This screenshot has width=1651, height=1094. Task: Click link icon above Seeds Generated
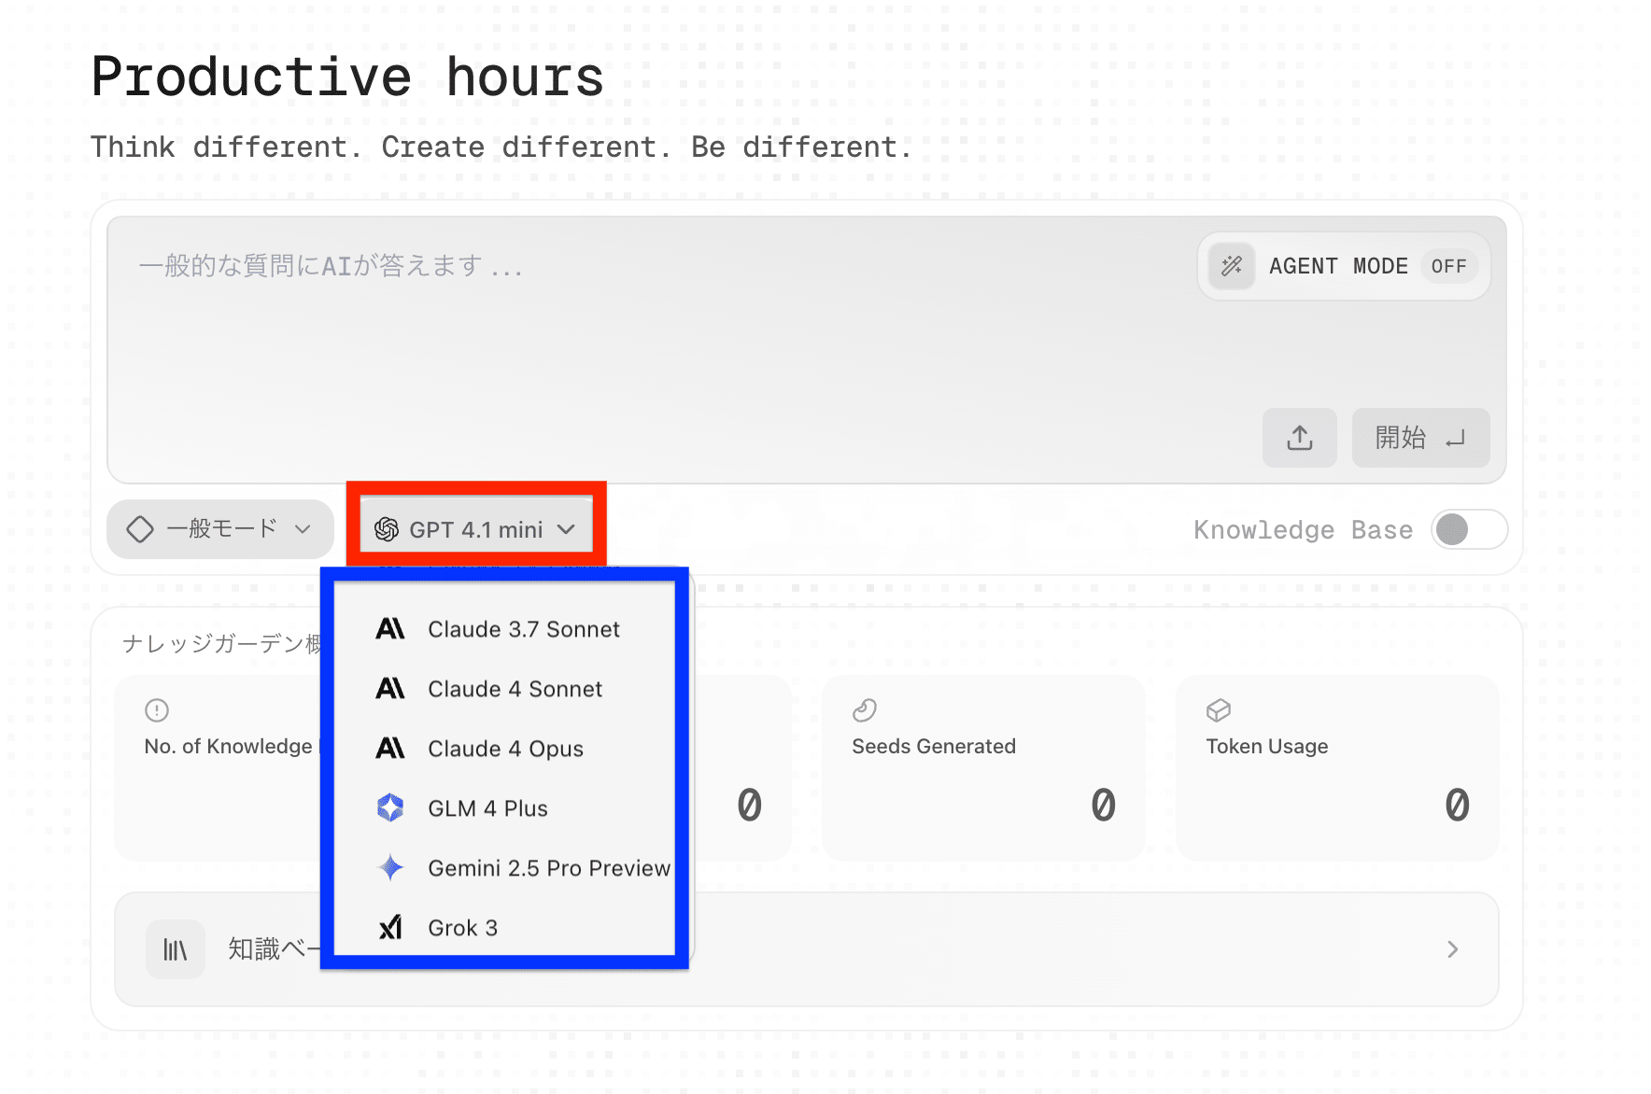[x=865, y=710]
